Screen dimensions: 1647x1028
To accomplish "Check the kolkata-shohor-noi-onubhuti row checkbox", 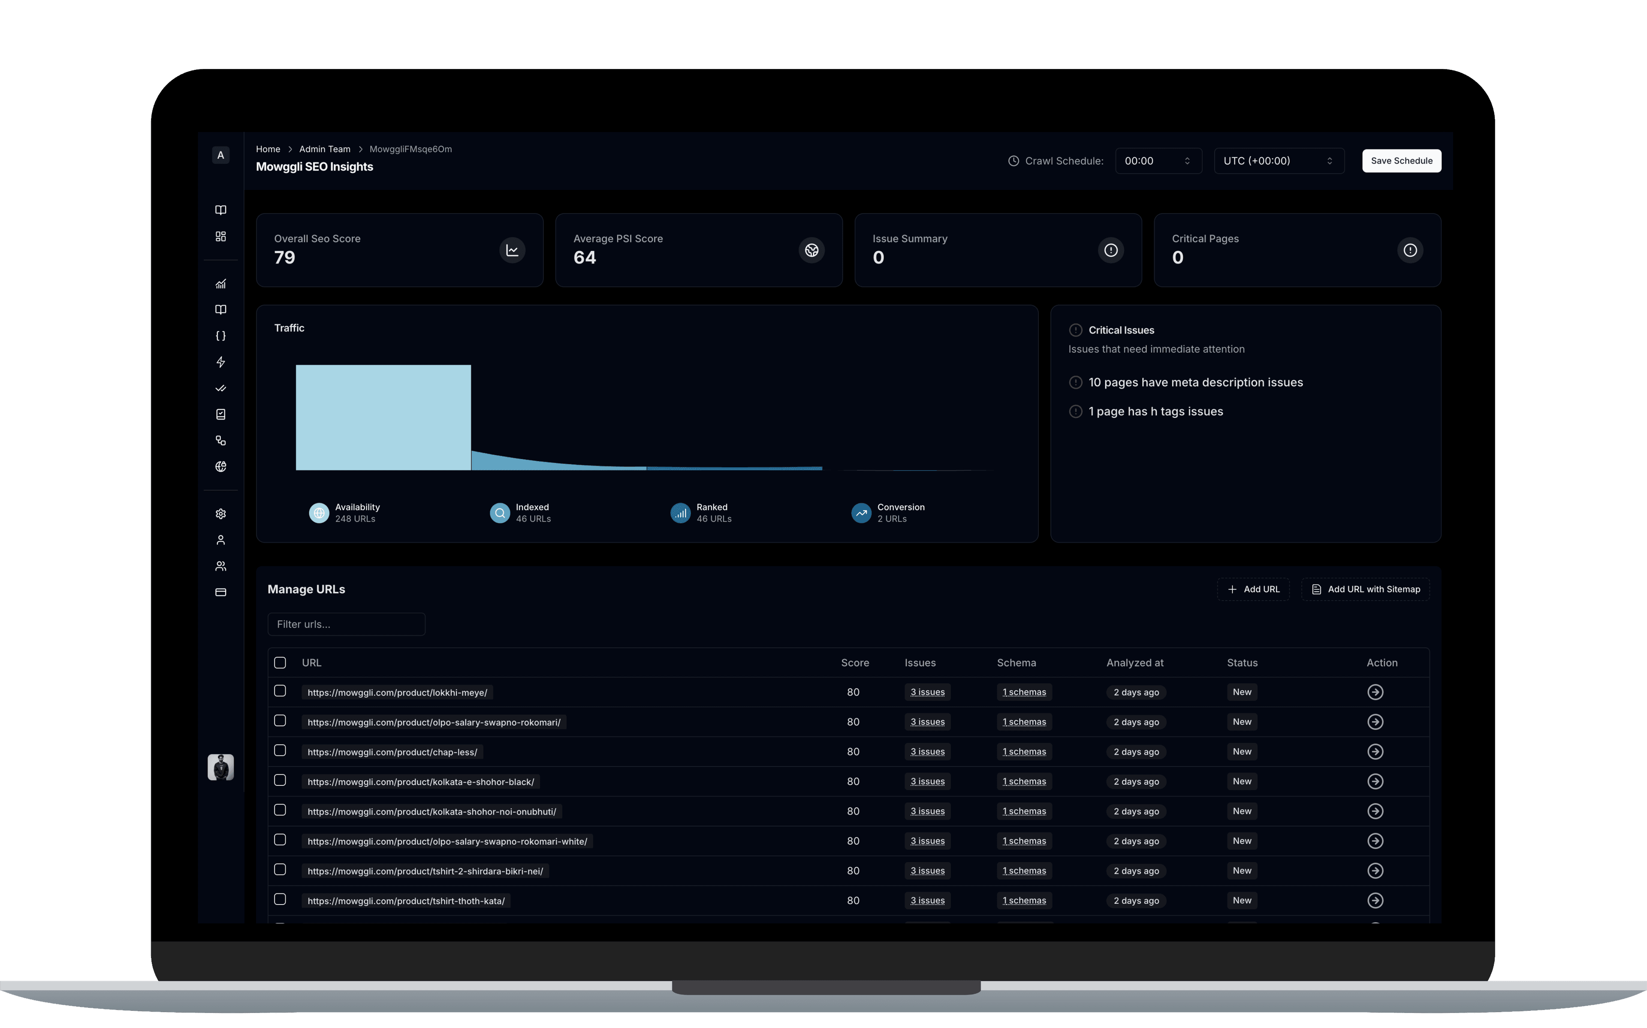I will [280, 810].
